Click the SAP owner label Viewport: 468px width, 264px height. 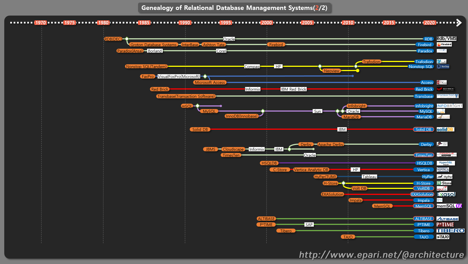pos(309,225)
